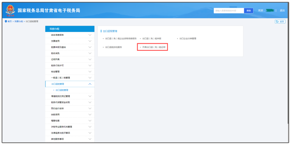Expand the 税务行政许可 chevron
The height and width of the screenshot is (145, 291).
coord(90,65)
